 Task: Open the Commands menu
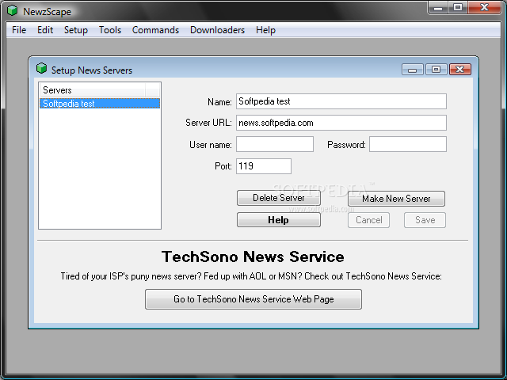pos(155,30)
